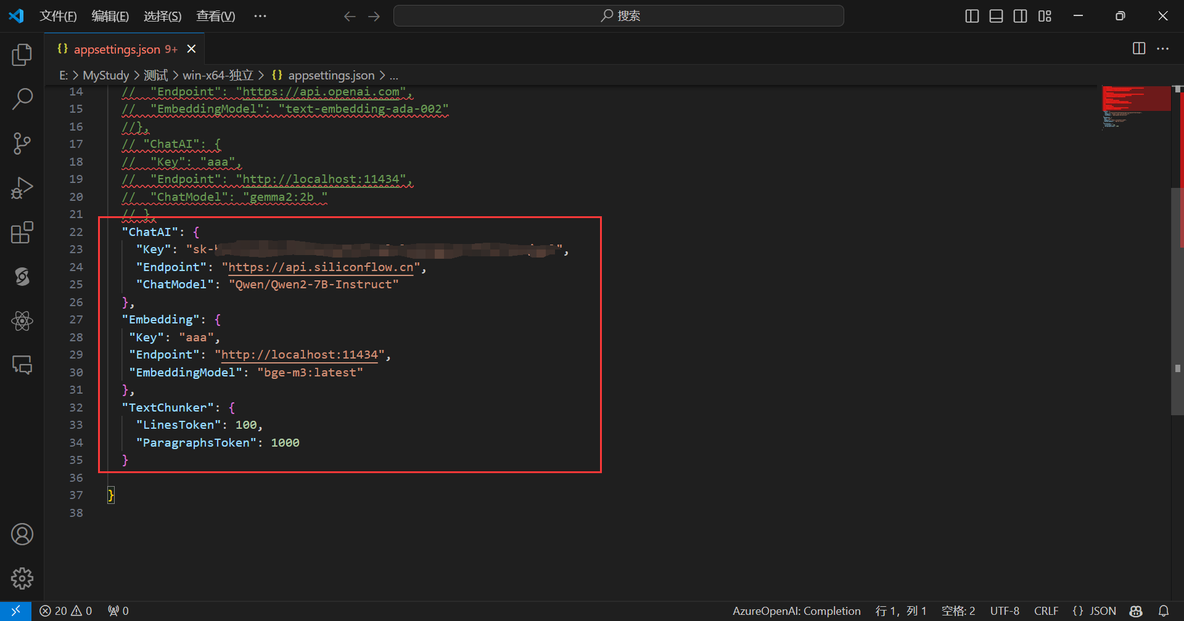Expand the hidden menu items ellipsis

point(260,16)
